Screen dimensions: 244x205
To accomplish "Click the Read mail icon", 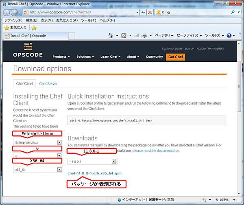I will (136, 36).
